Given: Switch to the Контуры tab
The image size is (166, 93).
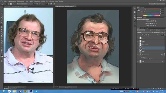Looking at the screenshot, I should (147, 28).
